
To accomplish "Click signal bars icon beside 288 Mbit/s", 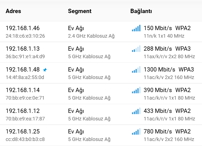I will 136,49.
